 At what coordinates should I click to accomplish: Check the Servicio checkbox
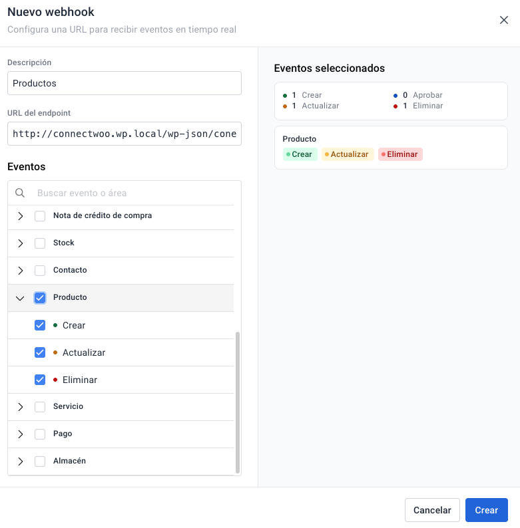click(40, 407)
